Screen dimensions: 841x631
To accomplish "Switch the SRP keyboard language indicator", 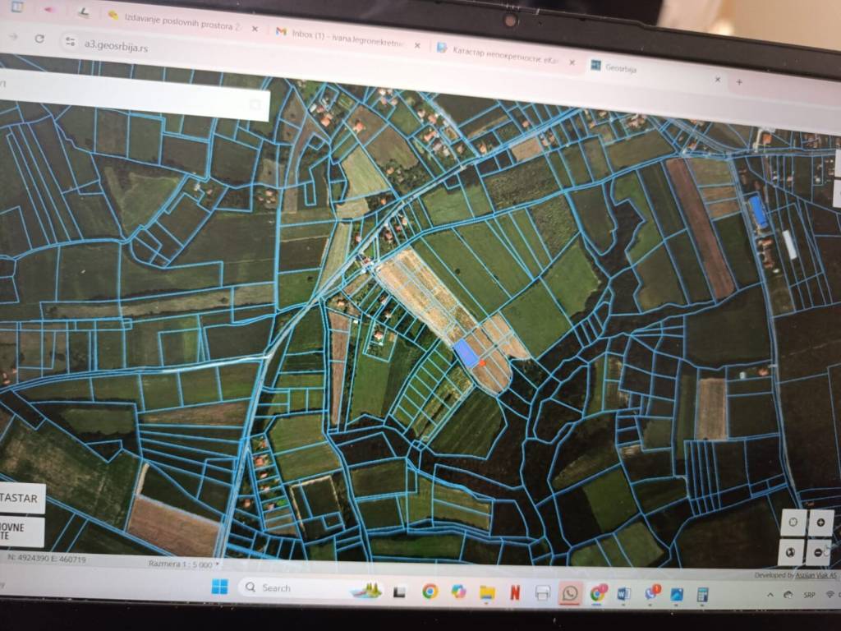I will point(809,595).
